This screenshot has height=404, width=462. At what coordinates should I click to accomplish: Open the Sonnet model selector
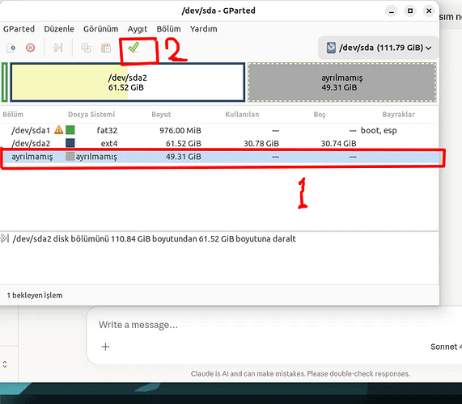[x=446, y=347]
